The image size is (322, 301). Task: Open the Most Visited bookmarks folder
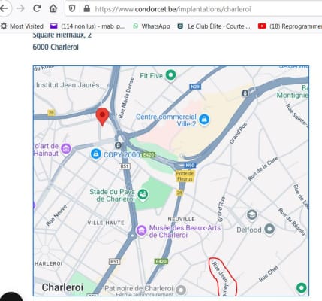click(22, 26)
